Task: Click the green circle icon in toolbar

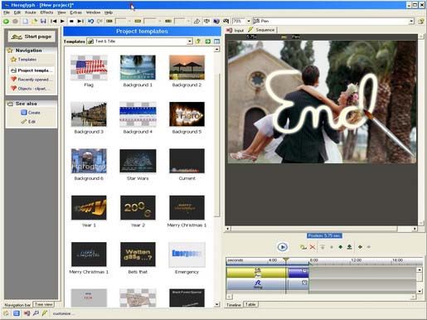Action: click(x=6, y=21)
